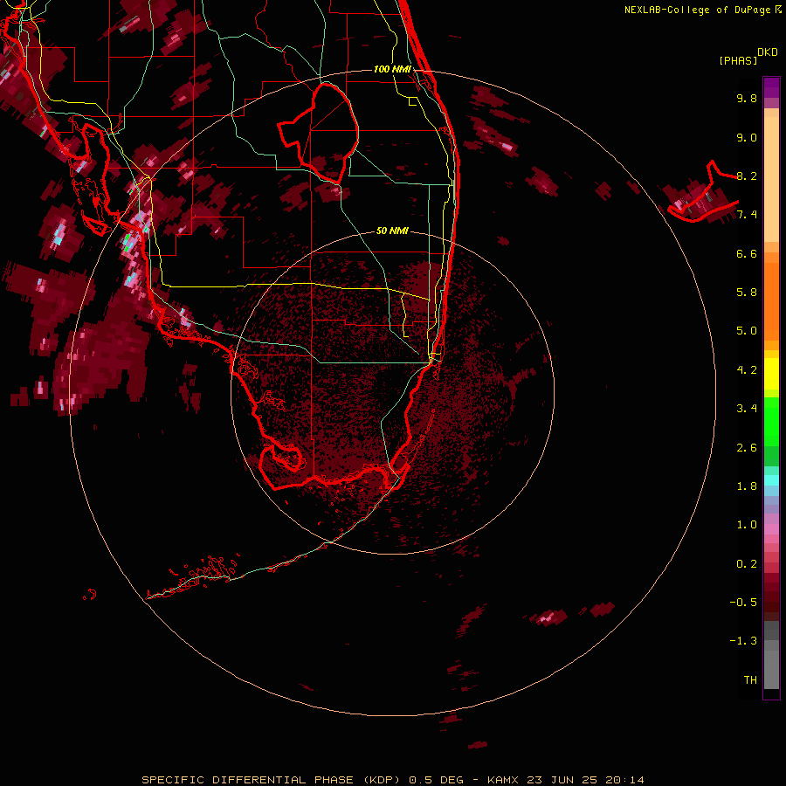Pick the purple band atop the color scale

(x=771, y=87)
